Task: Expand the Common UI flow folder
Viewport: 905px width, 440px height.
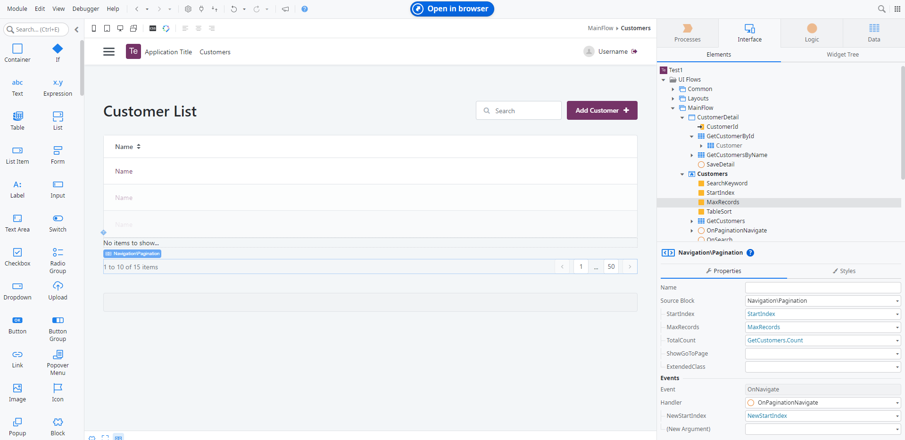Action: (673, 89)
